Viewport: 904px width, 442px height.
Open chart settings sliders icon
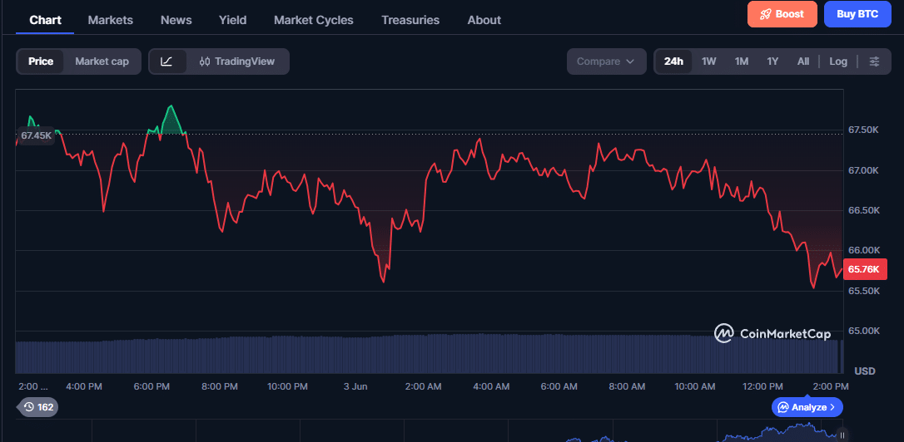[x=875, y=61]
